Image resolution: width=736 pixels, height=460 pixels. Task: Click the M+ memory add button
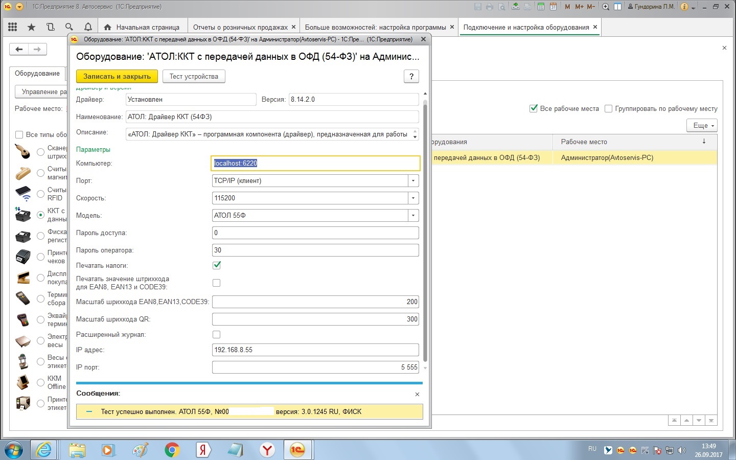[579, 7]
